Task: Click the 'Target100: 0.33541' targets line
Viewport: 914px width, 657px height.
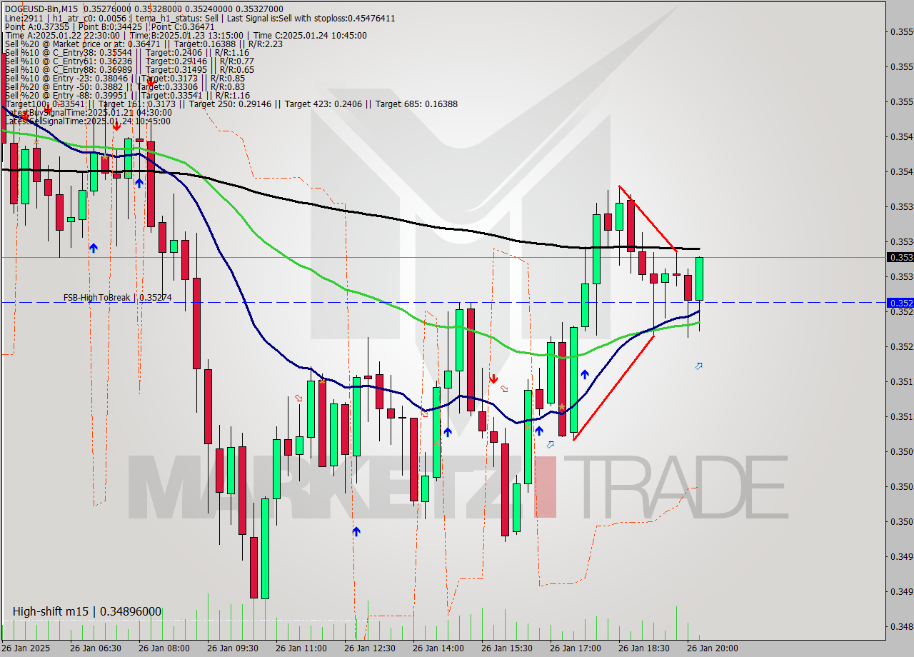Action: [231, 104]
